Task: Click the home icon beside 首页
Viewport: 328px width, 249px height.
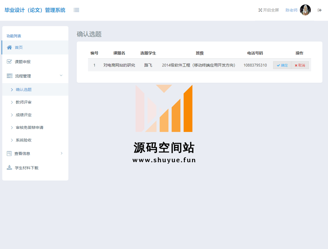Action: coord(9,47)
